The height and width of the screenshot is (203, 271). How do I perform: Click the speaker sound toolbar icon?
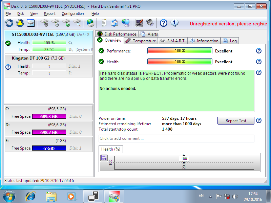coord(150,23)
